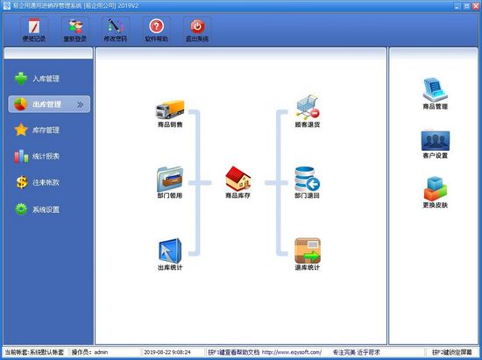Open the 便签记录 toolbar button
This screenshot has width=482, height=360.
pyautogui.click(x=34, y=30)
